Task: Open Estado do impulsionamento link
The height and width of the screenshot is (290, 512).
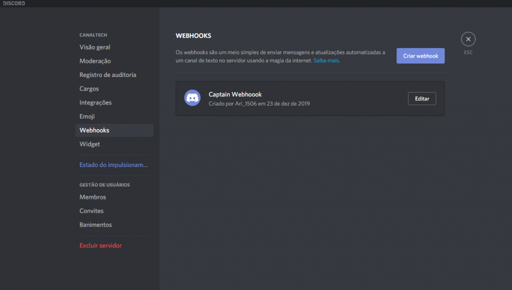Action: (114, 165)
